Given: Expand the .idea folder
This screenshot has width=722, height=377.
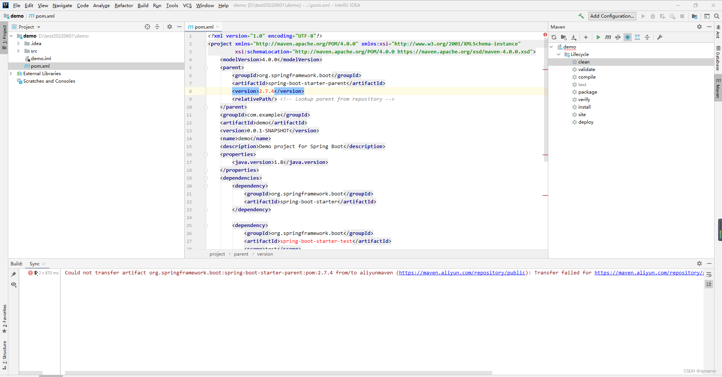Looking at the screenshot, I should point(18,44).
